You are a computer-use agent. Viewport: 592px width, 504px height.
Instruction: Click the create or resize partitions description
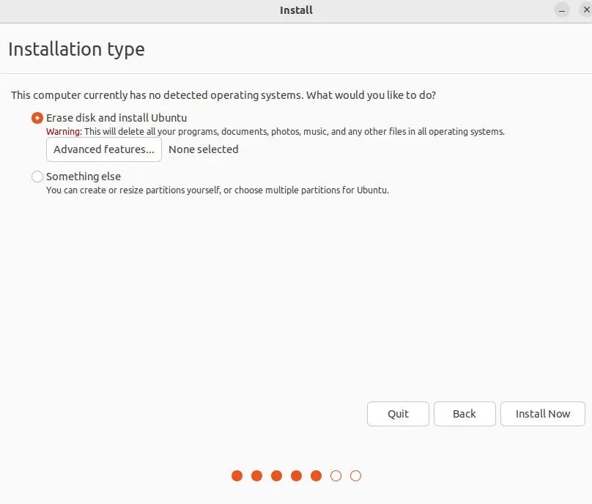pos(217,190)
